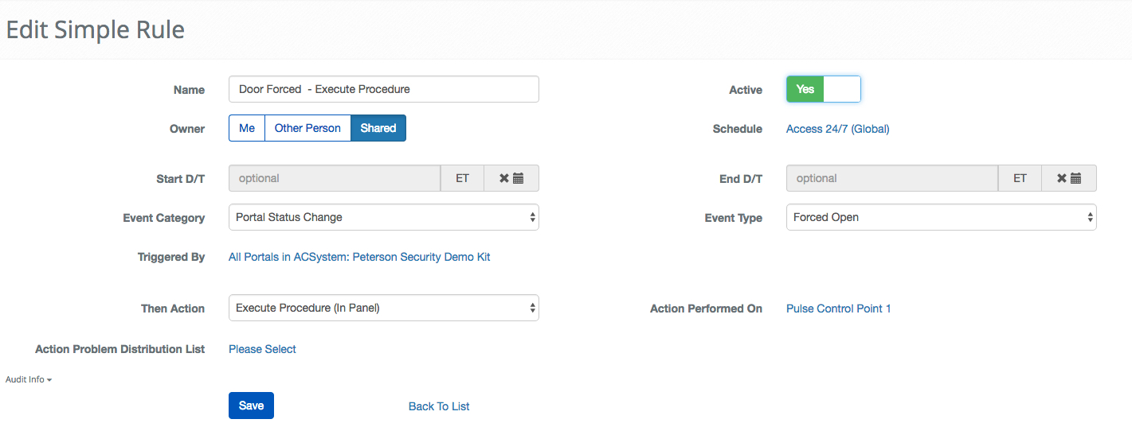
Task: Open the Access 24/7 (Global) schedule link
Action: [x=837, y=129]
